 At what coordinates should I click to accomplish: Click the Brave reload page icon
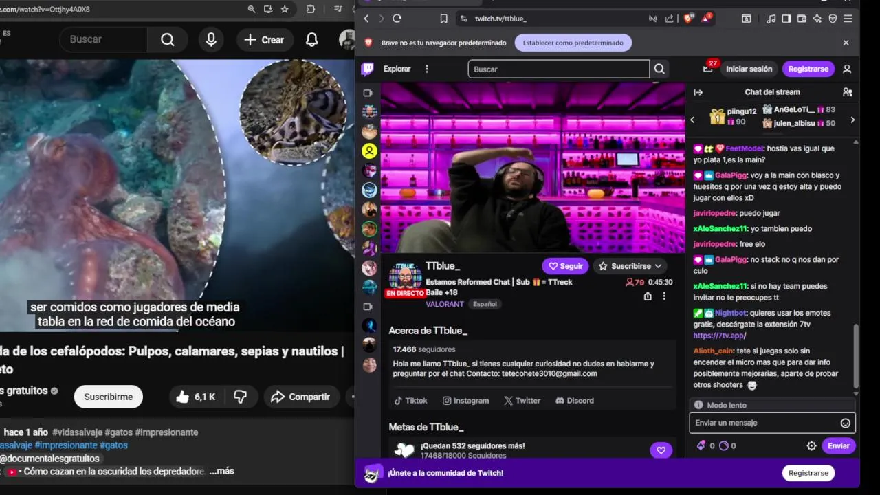click(x=397, y=19)
